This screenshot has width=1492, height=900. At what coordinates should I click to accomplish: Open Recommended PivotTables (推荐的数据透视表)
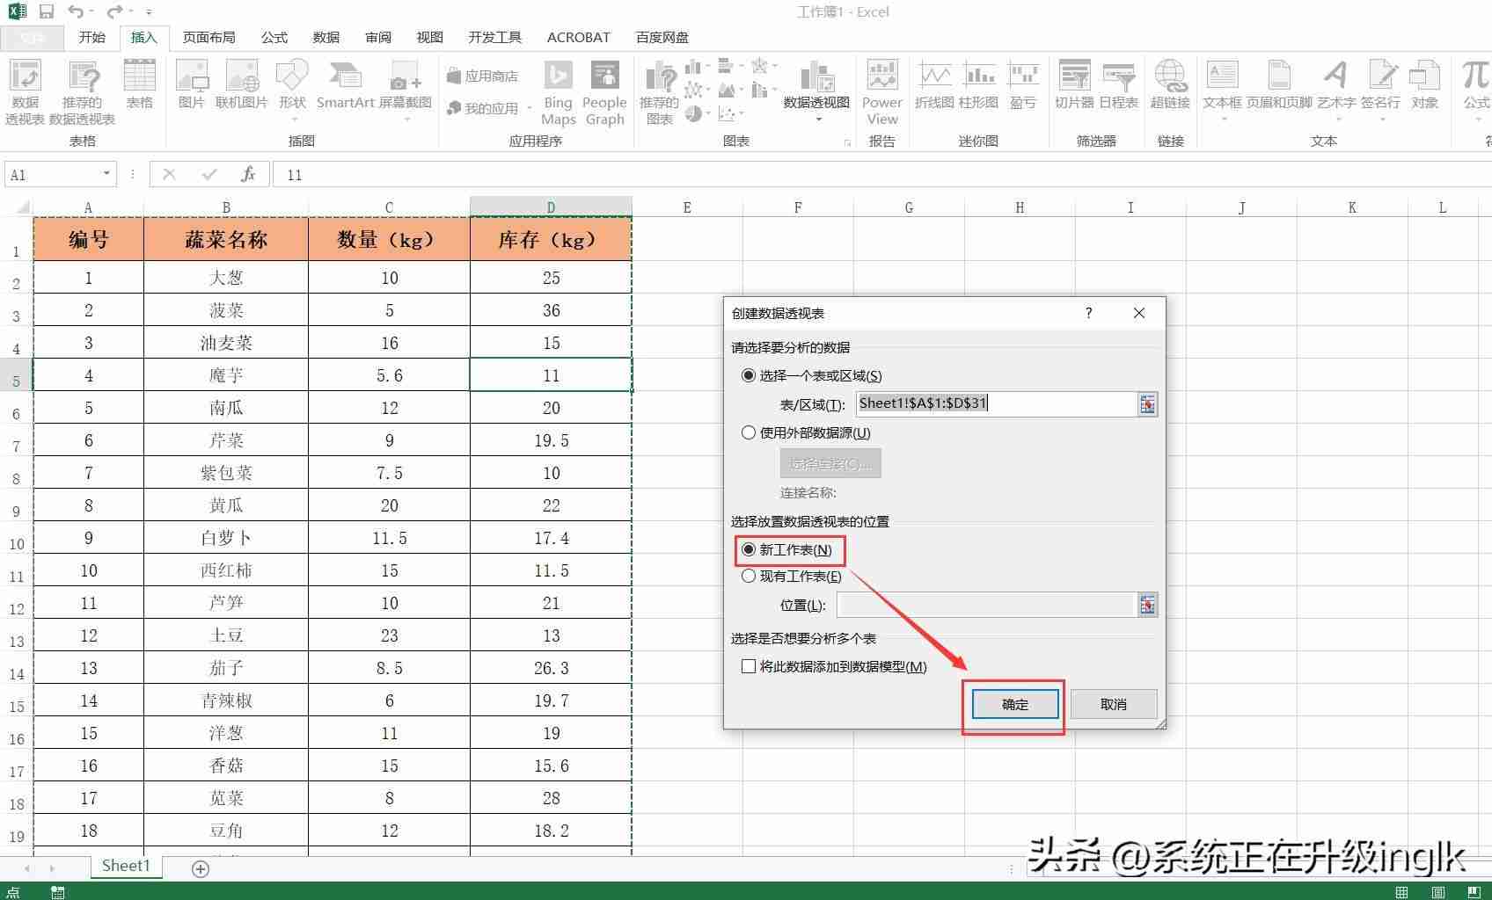pos(82,92)
